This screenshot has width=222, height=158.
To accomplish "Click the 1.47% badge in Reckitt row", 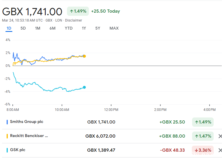I will (x=203, y=136).
